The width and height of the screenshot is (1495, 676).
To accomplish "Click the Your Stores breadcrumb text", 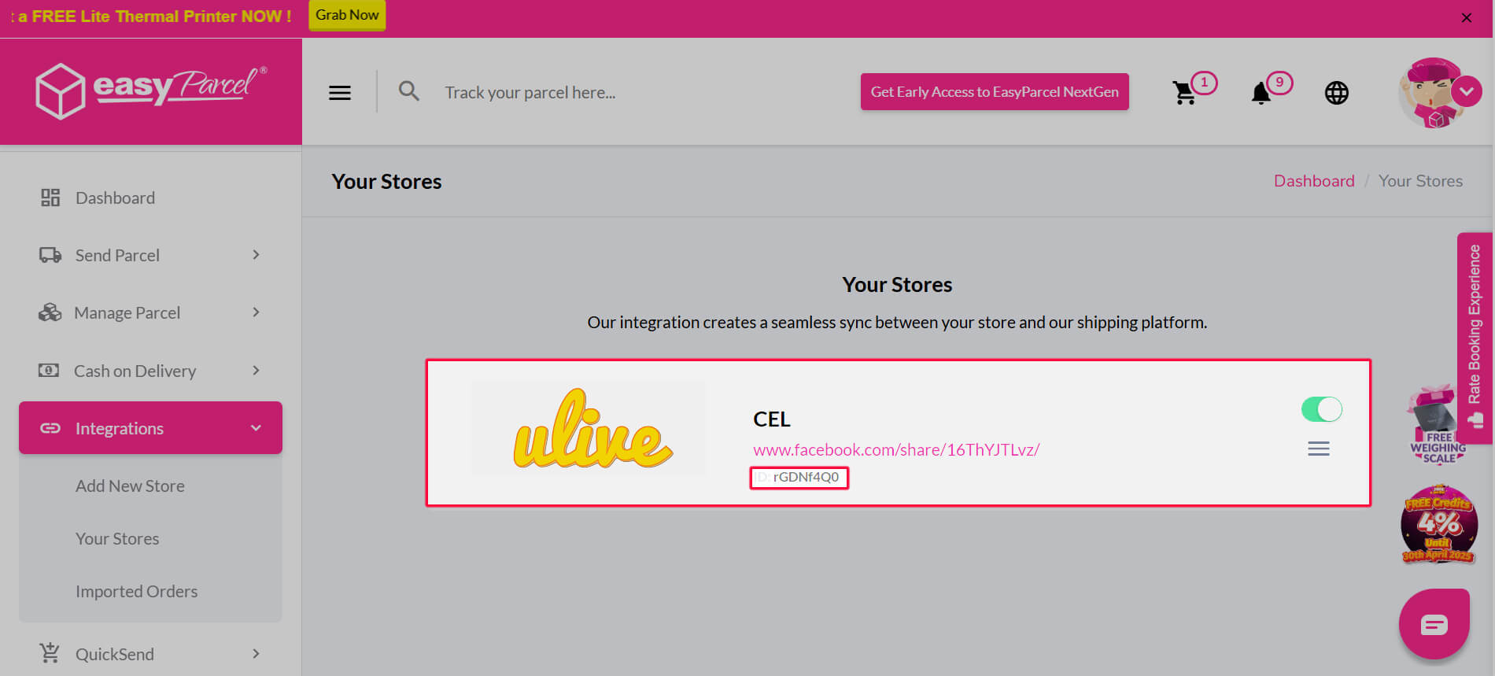I will click(x=1420, y=181).
